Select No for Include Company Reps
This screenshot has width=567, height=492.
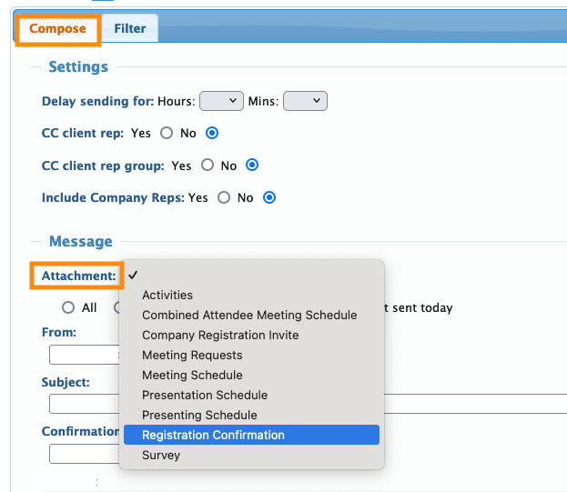point(269,197)
